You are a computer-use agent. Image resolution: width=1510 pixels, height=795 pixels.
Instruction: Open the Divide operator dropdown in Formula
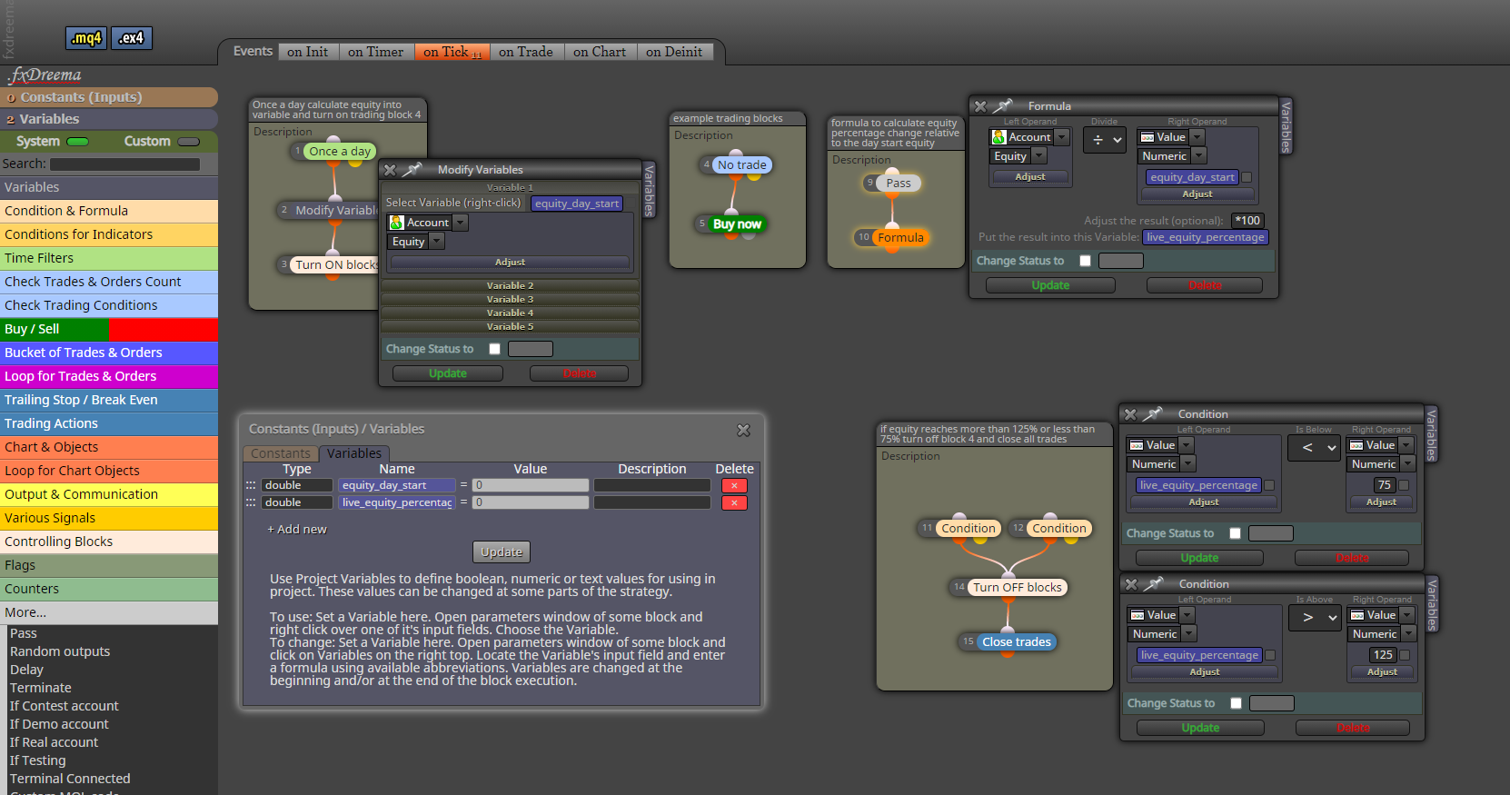[x=1105, y=140]
